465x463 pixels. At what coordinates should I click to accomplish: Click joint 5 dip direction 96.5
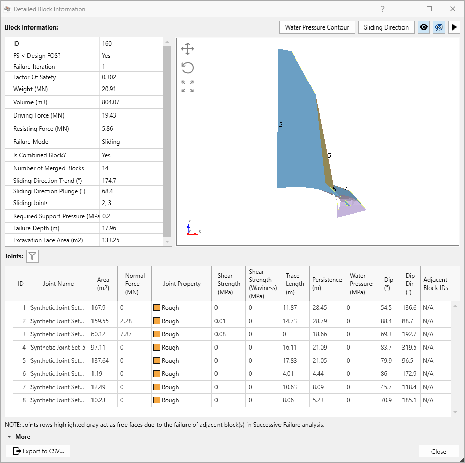[408, 361]
